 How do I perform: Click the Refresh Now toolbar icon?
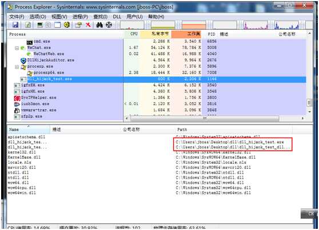[28, 25]
